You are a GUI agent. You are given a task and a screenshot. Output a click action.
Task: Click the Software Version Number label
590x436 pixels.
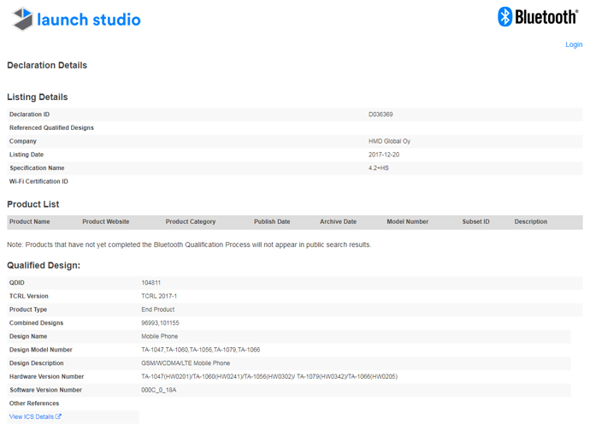click(x=45, y=390)
